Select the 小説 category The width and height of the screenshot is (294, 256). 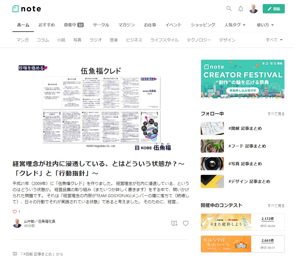pyautogui.click(x=61, y=40)
